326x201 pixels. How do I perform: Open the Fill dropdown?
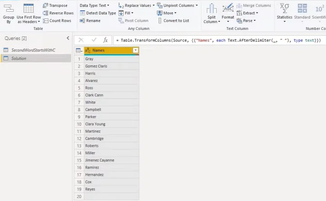tap(126, 13)
